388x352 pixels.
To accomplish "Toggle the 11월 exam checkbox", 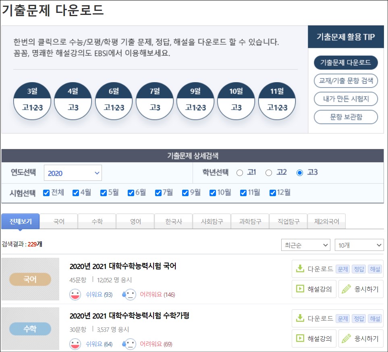I will point(243,193).
